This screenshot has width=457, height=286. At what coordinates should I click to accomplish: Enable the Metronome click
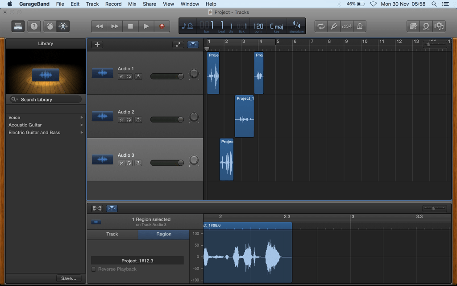coord(359,26)
